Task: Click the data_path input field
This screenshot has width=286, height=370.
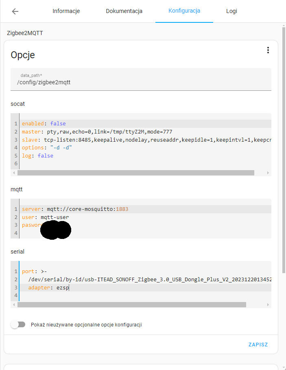Action: [x=141, y=79]
